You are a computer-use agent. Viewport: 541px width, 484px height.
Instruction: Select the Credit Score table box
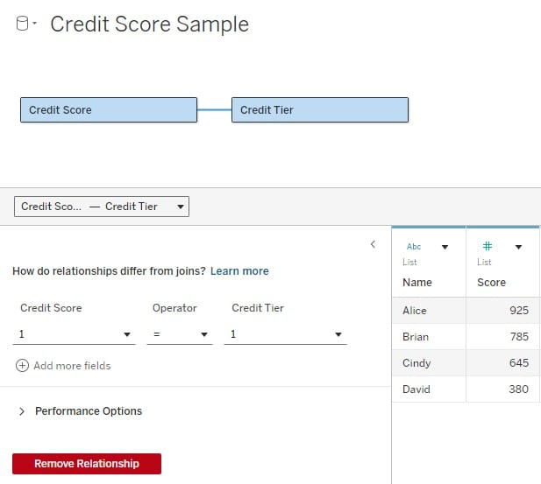click(109, 110)
